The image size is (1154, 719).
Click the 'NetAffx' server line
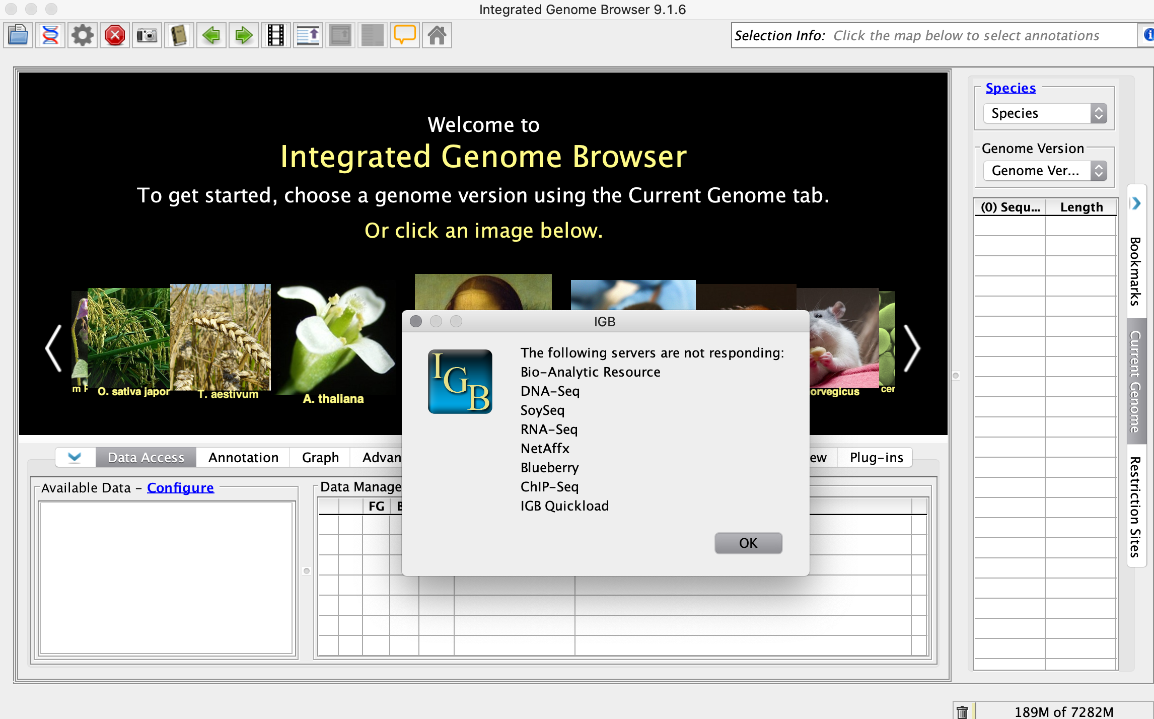click(545, 448)
